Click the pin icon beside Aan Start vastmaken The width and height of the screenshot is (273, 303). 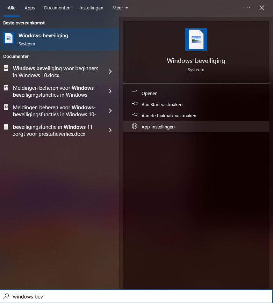tap(135, 104)
